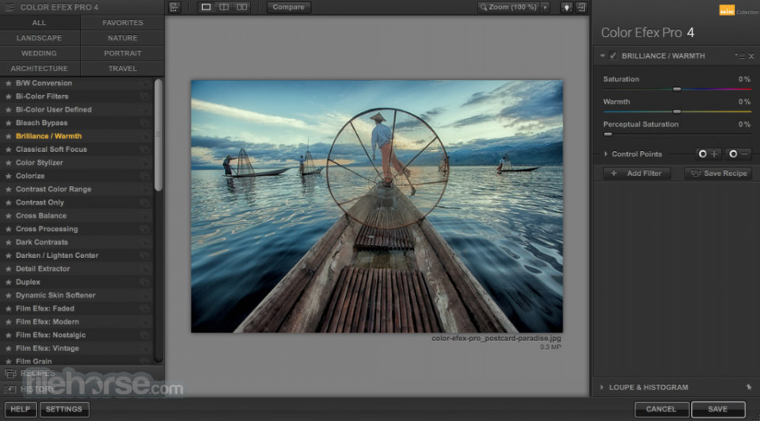Image resolution: width=760 pixels, height=421 pixels.
Task: Click the magnifier icon in the Zoom control
Action: (x=483, y=7)
